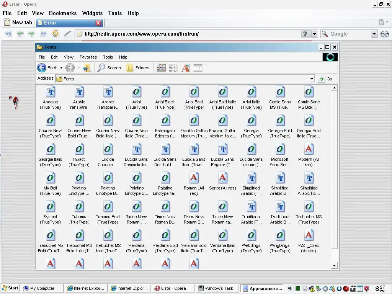This screenshot has height=294, width=392.
Task: Open the dropdown beside Opera's trash can
Action: [387, 22]
